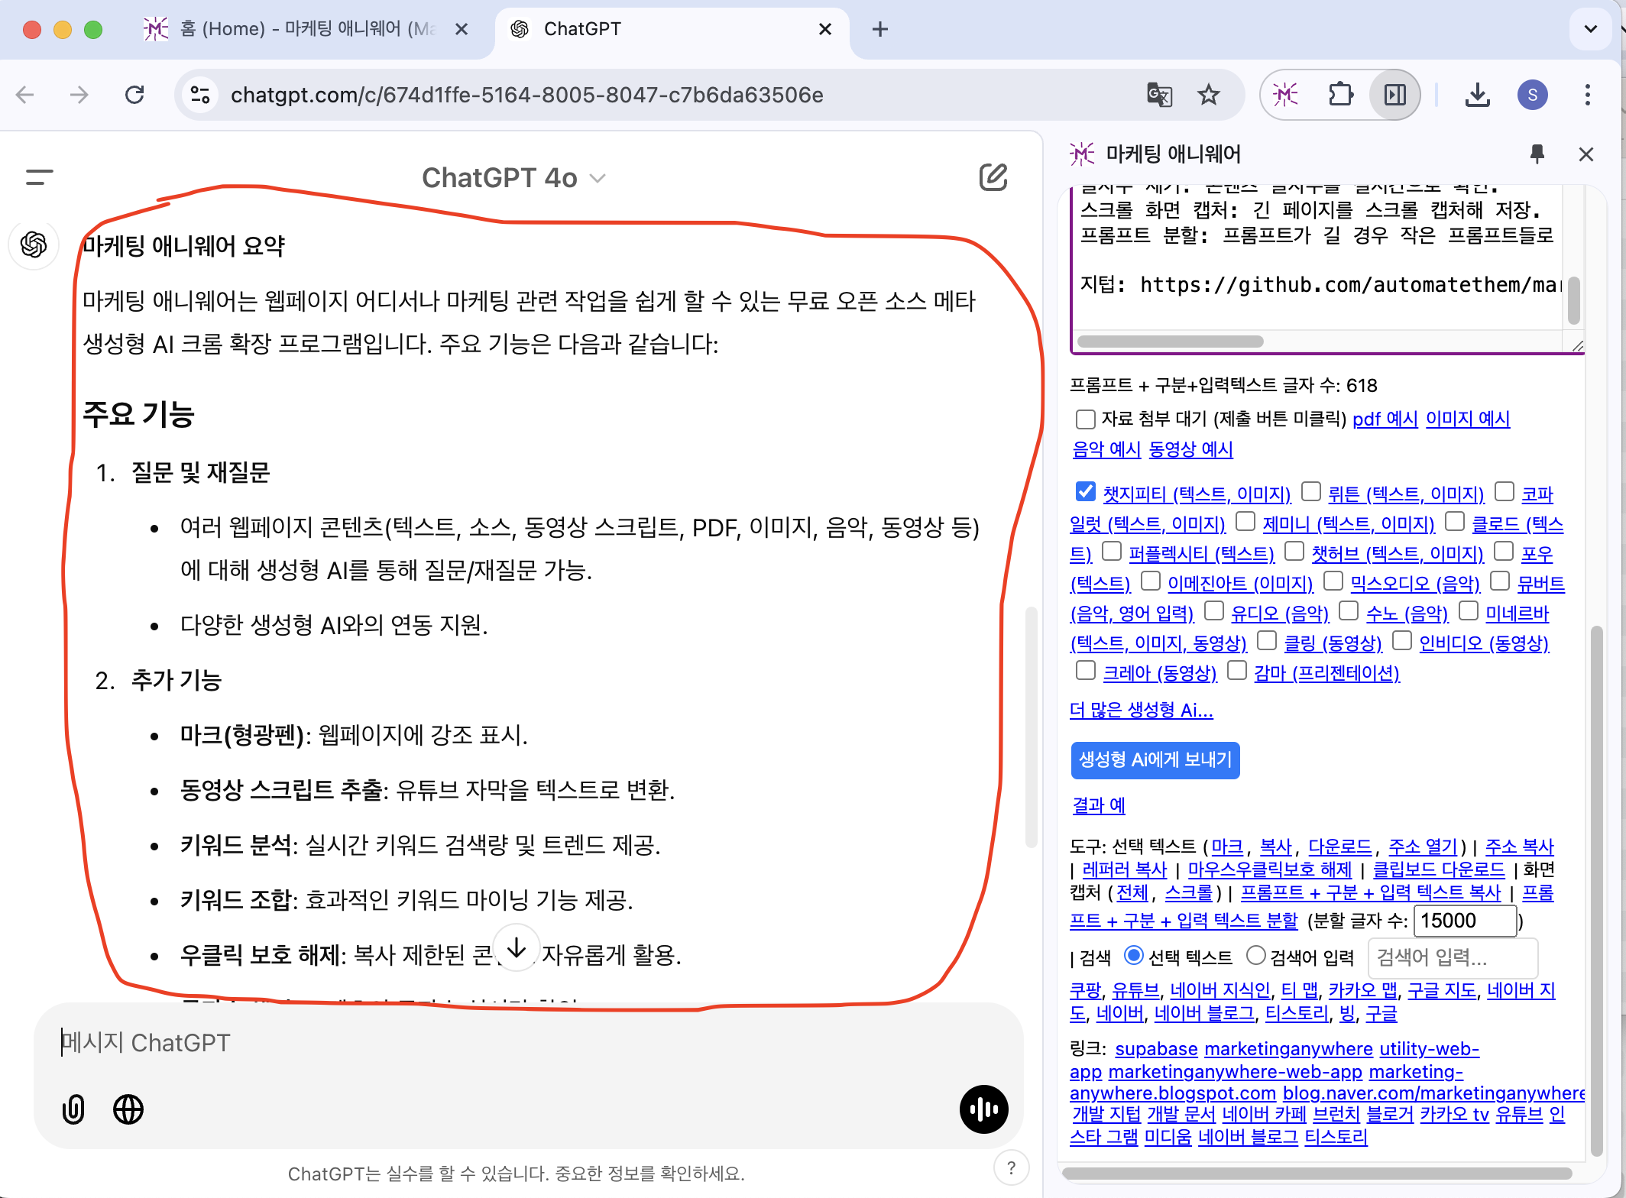The height and width of the screenshot is (1198, 1626).
Task: Click the address bar URL
Action: pos(527,95)
